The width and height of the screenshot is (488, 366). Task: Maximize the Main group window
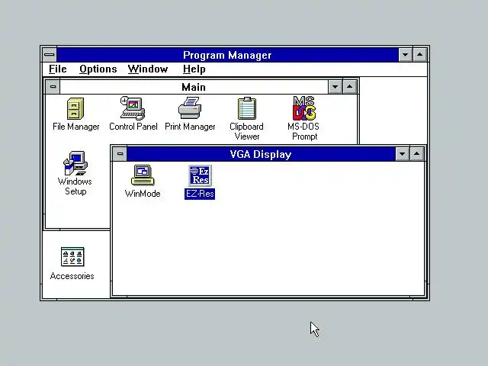tap(349, 87)
